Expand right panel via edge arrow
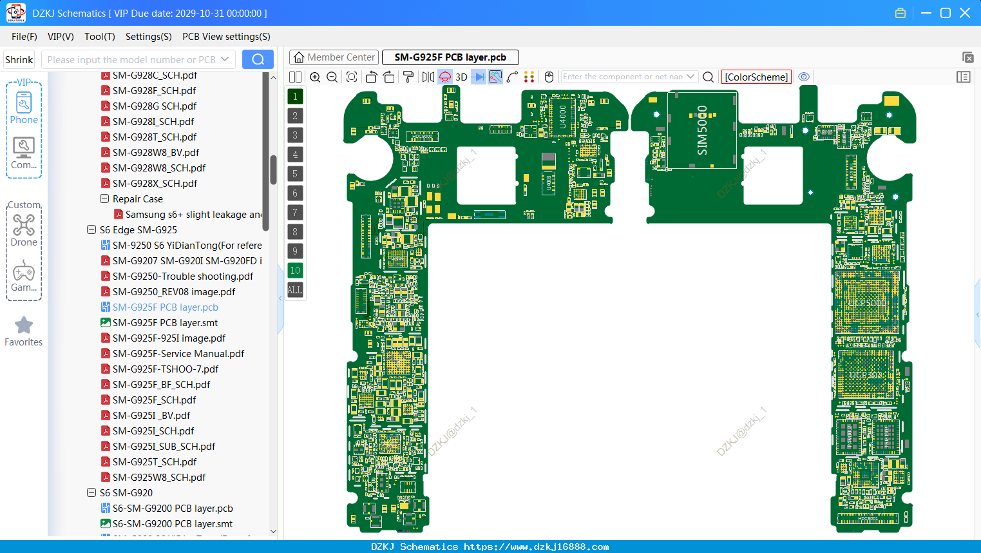Image resolution: width=981 pixels, height=553 pixels. tap(978, 315)
